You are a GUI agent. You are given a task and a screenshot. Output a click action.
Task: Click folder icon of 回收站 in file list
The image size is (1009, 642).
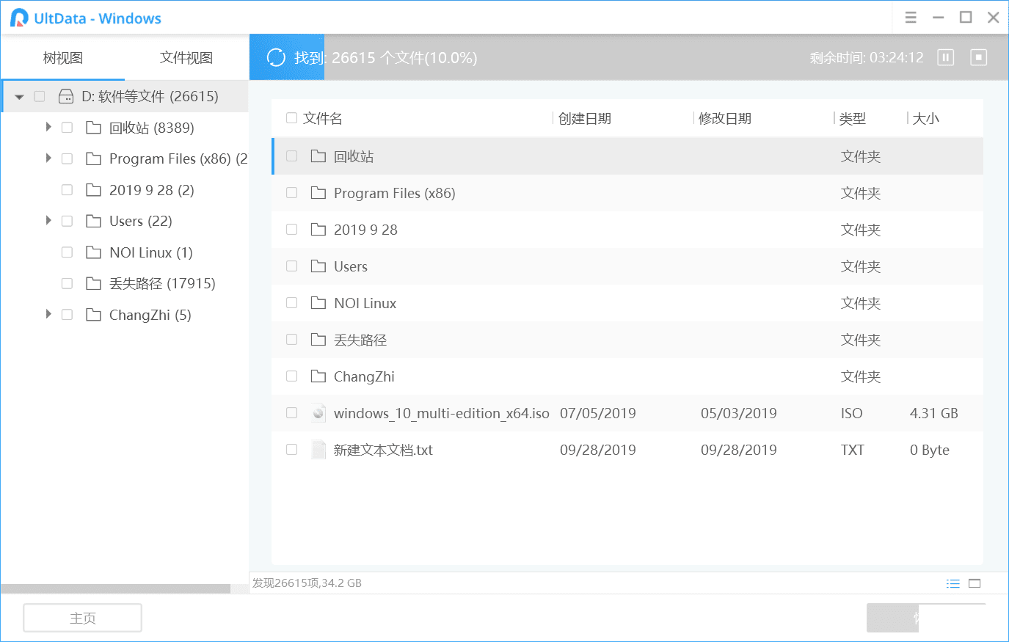click(318, 156)
